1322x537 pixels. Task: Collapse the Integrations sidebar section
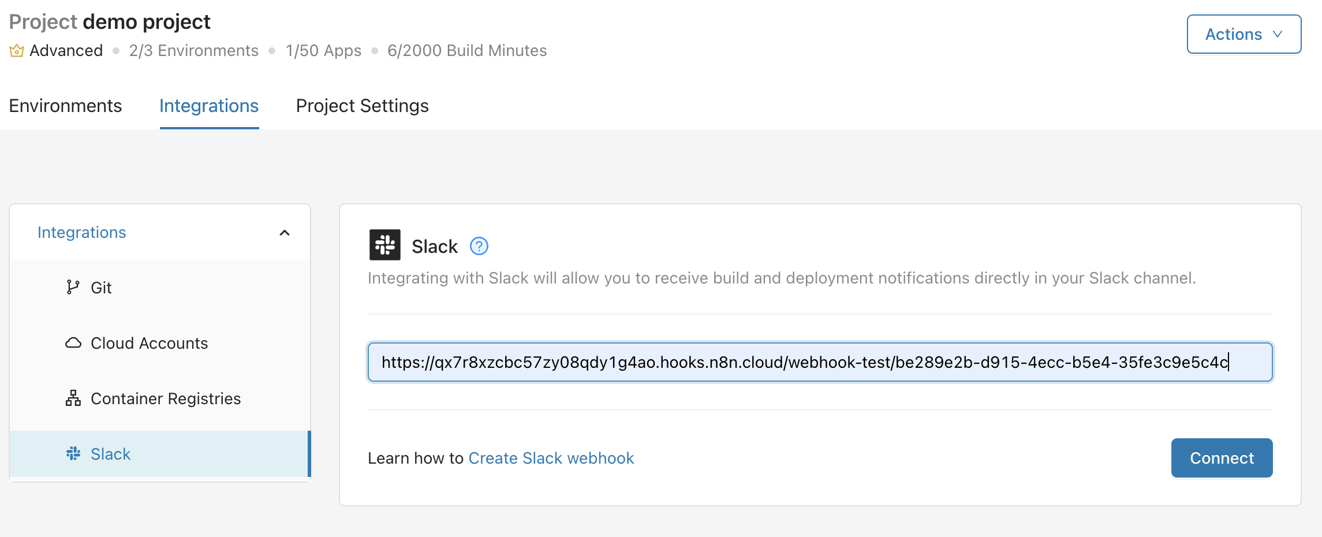tap(285, 233)
